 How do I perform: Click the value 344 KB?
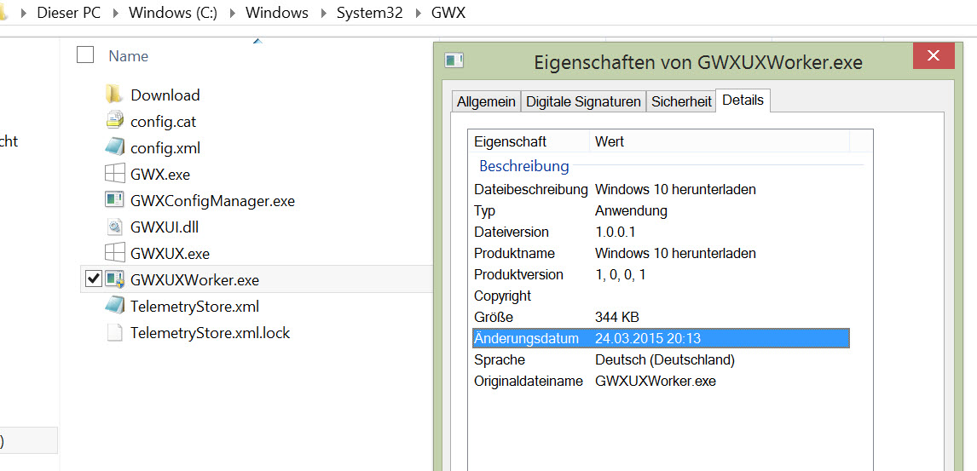click(x=617, y=318)
